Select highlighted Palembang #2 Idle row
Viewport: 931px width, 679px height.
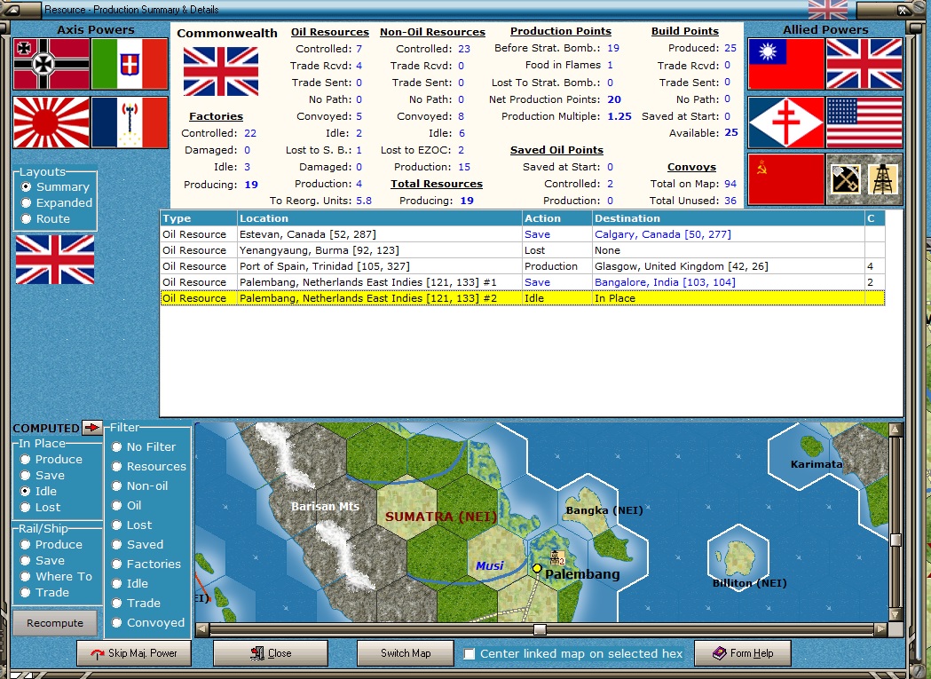pos(523,298)
